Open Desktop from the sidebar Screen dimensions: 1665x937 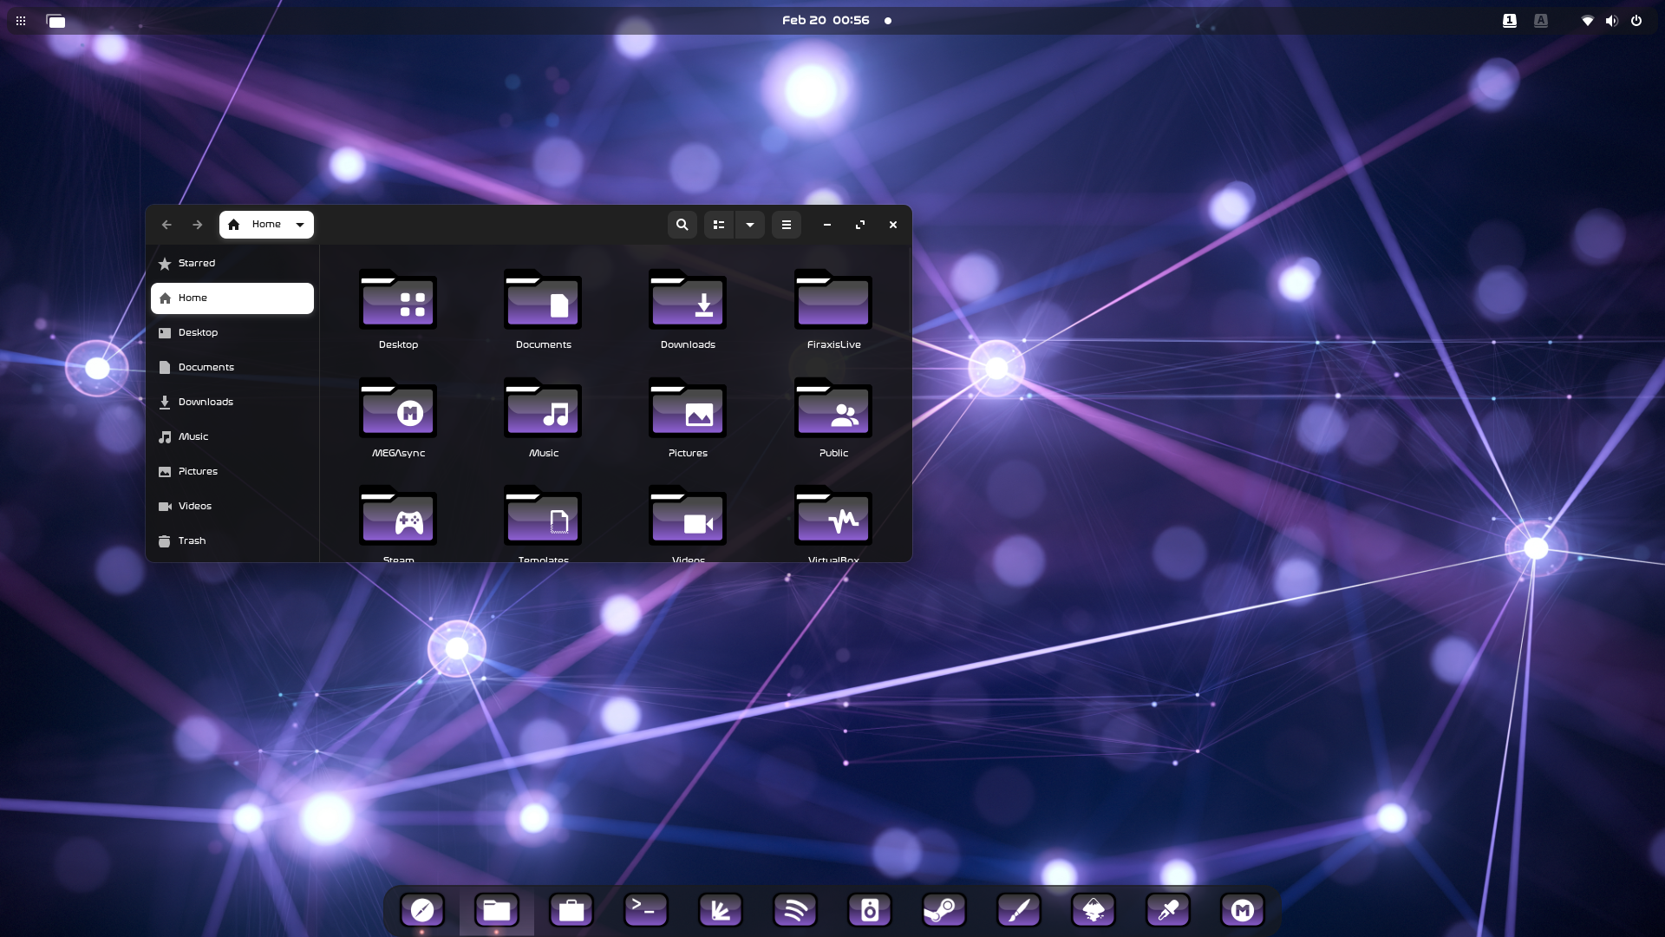coord(232,332)
